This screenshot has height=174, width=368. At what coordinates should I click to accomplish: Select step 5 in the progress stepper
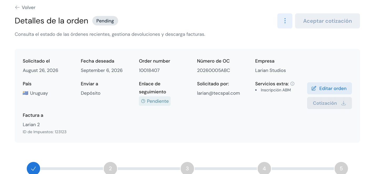click(x=341, y=168)
